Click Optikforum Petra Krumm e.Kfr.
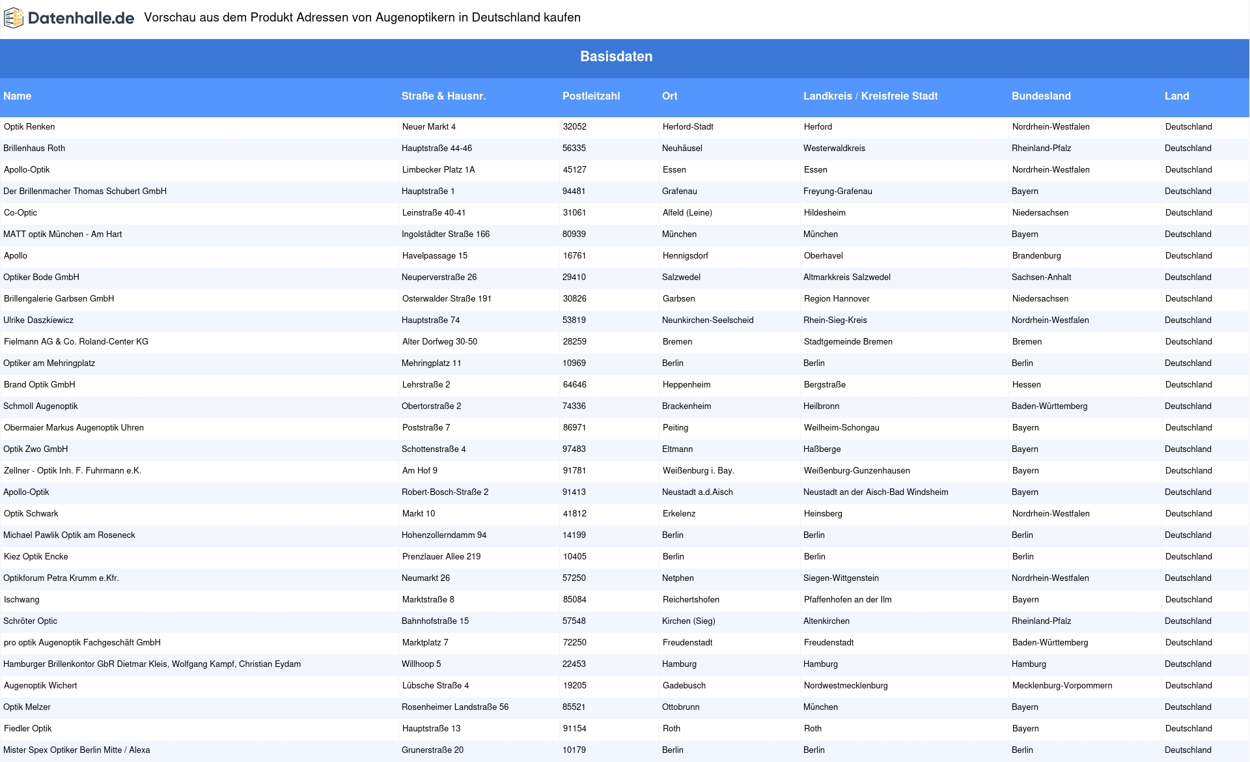Viewport: 1250px width, 762px height. click(x=61, y=578)
